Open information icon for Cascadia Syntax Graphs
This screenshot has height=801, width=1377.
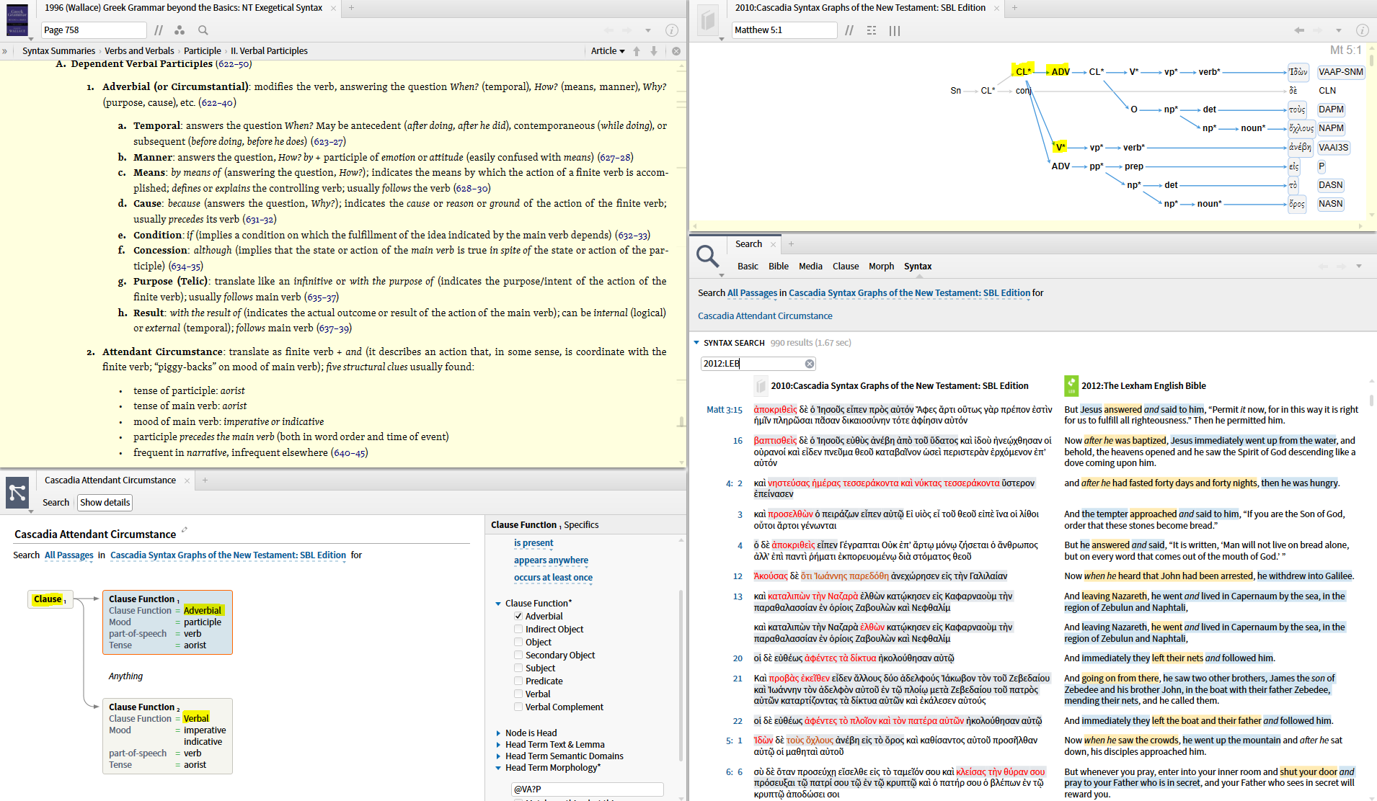click(x=1362, y=30)
